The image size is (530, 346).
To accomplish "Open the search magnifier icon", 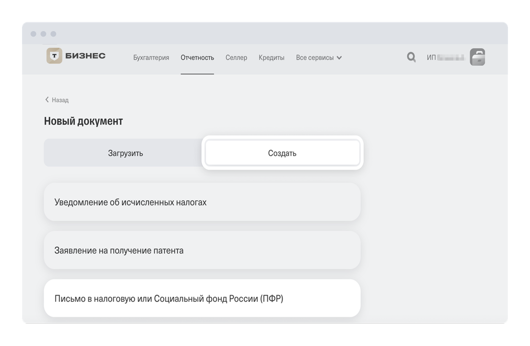I will coord(411,58).
